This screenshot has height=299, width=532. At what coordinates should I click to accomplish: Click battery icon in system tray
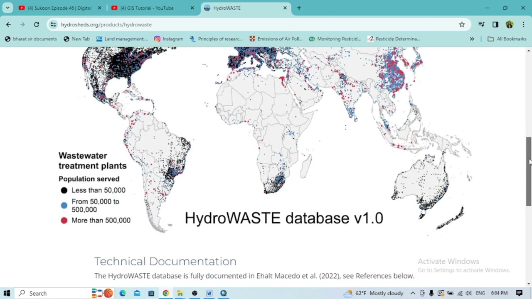[450, 293]
